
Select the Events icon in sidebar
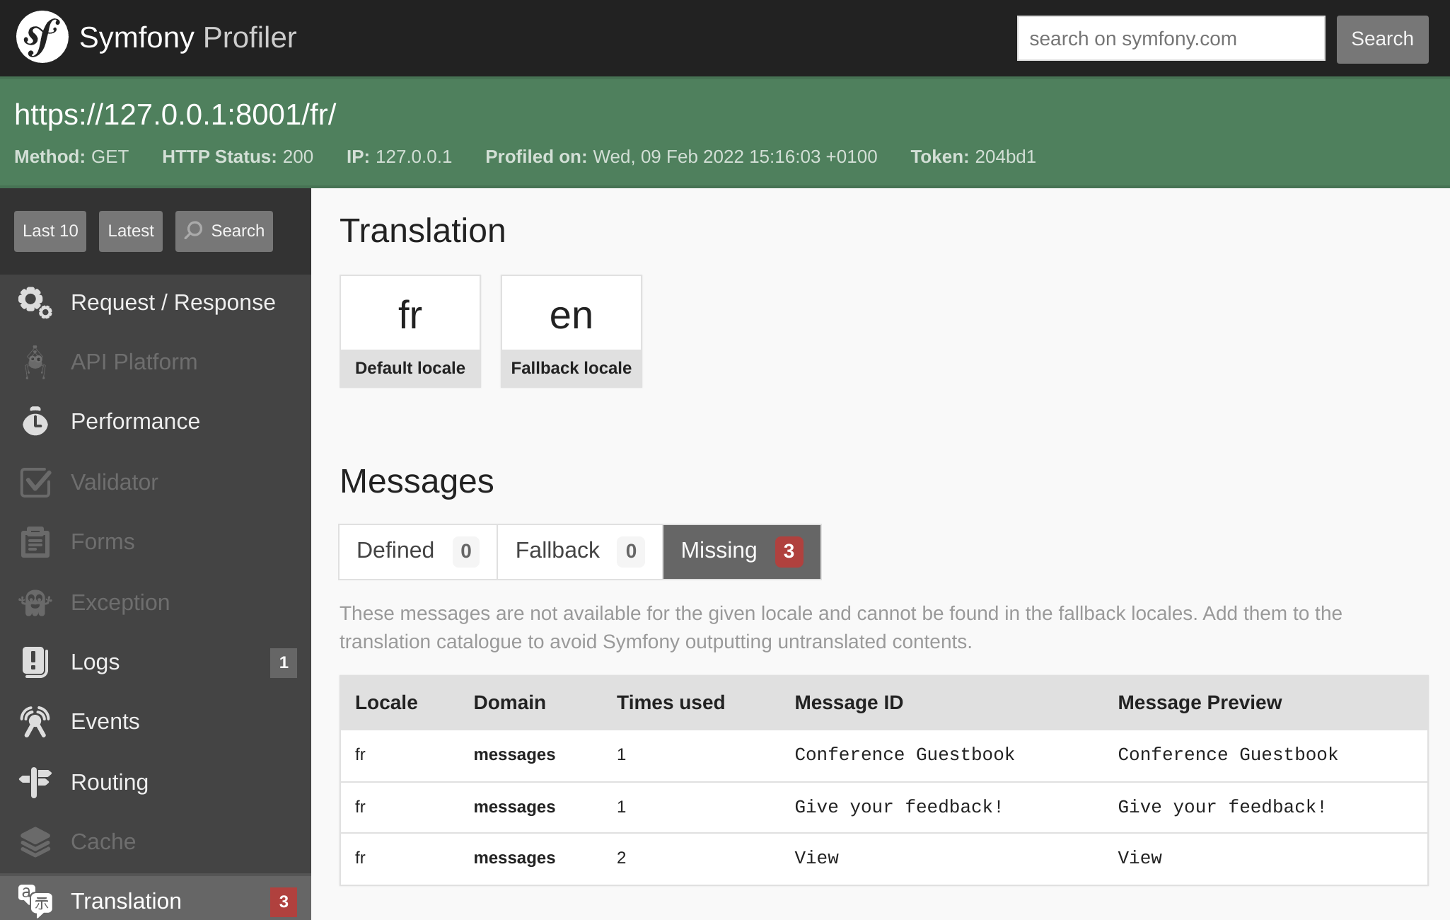click(x=34, y=721)
